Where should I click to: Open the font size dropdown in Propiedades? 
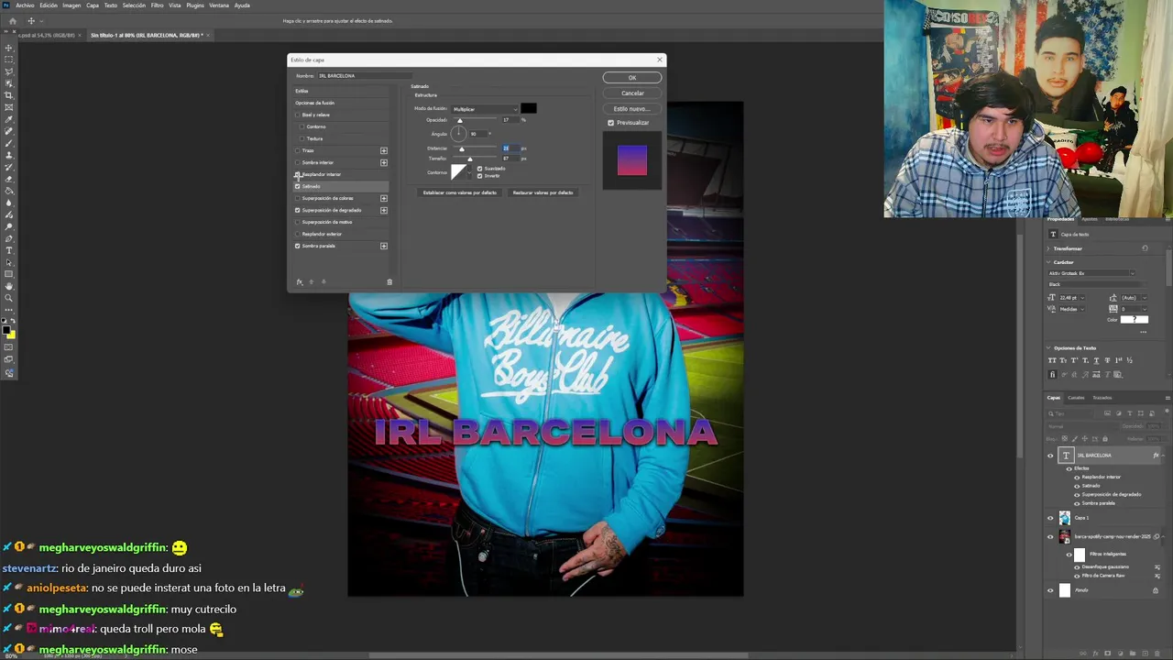pos(1082,297)
